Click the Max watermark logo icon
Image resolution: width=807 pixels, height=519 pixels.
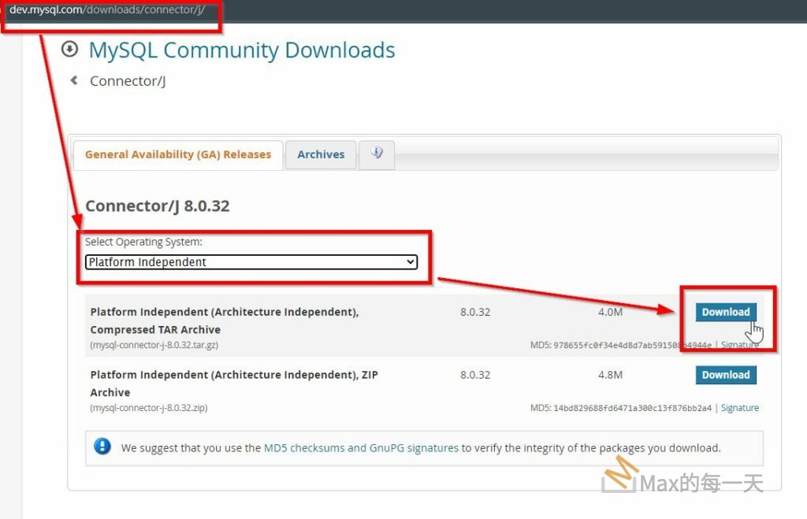(619, 477)
